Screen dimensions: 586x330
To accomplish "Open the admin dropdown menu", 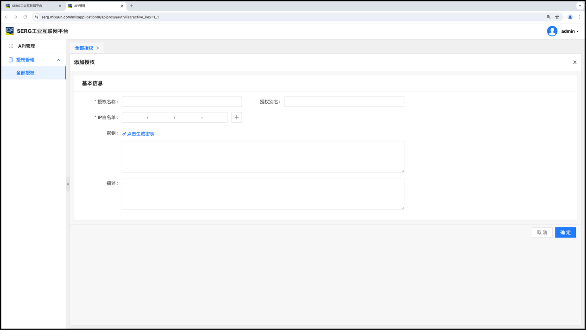I will (570, 31).
